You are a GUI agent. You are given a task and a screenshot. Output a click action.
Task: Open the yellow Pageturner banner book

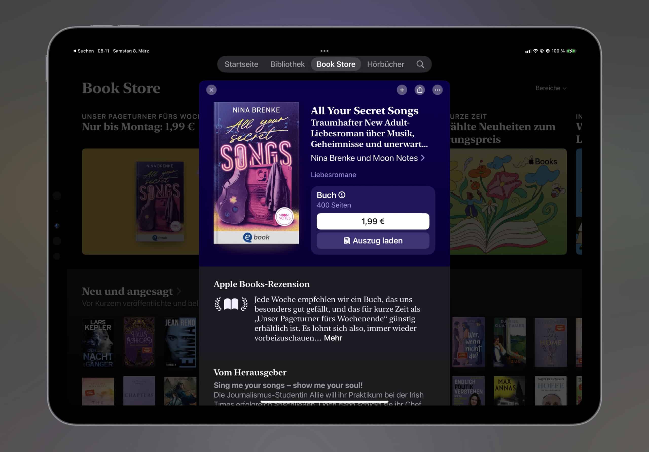tap(160, 201)
